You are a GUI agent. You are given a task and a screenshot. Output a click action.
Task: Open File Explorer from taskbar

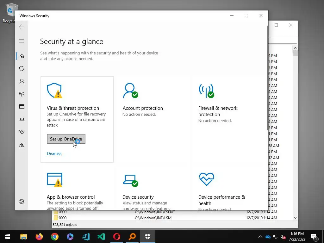[x=23, y=237]
